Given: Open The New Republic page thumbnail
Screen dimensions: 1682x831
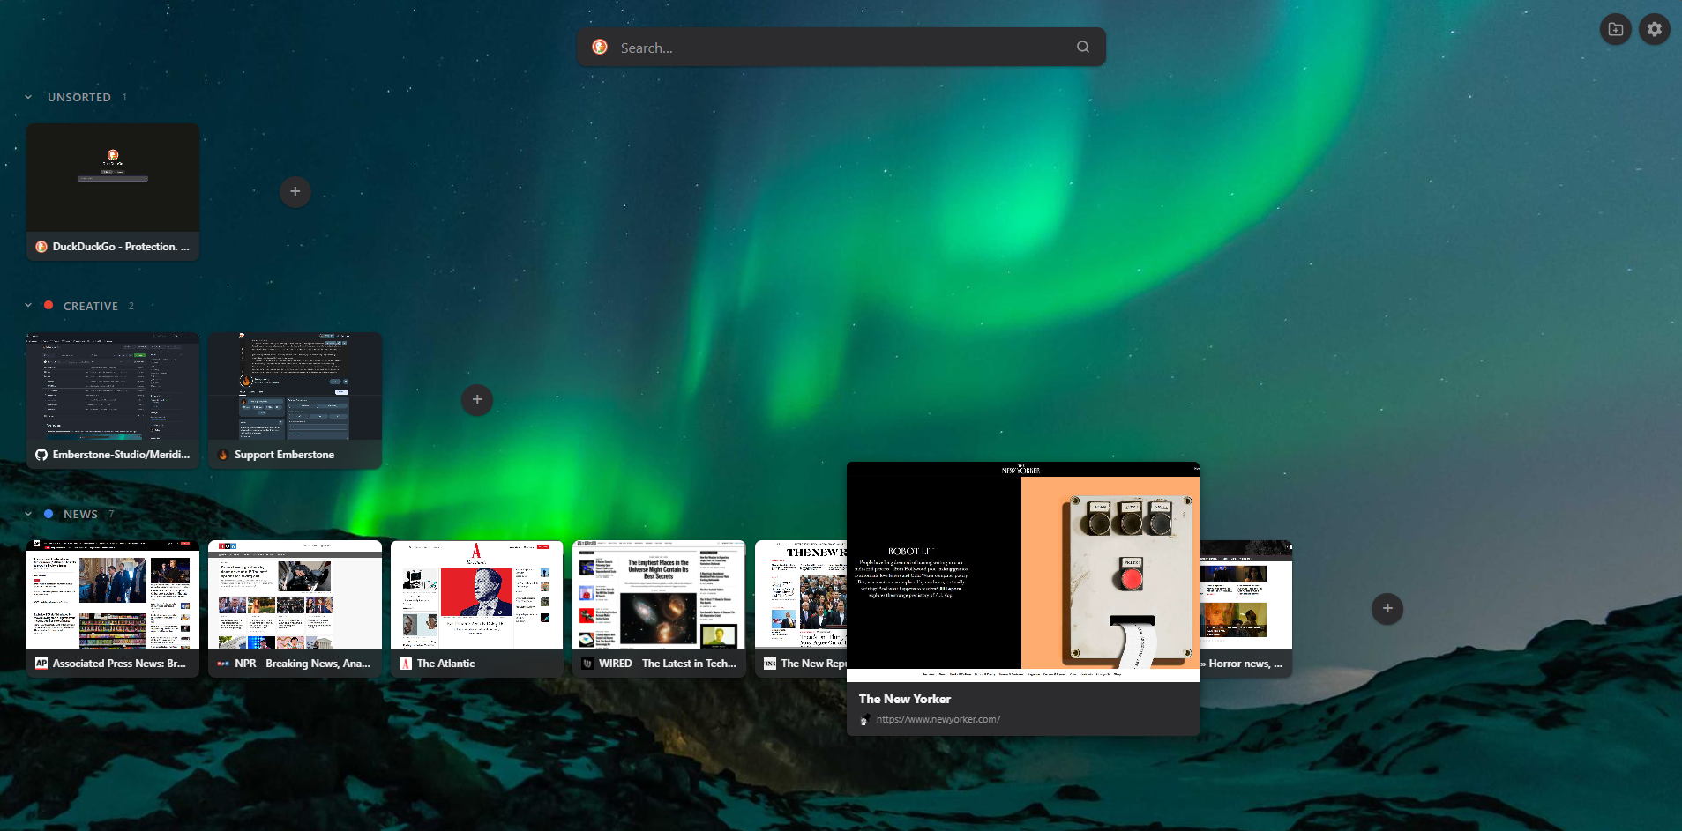Looking at the screenshot, I should (x=801, y=595).
